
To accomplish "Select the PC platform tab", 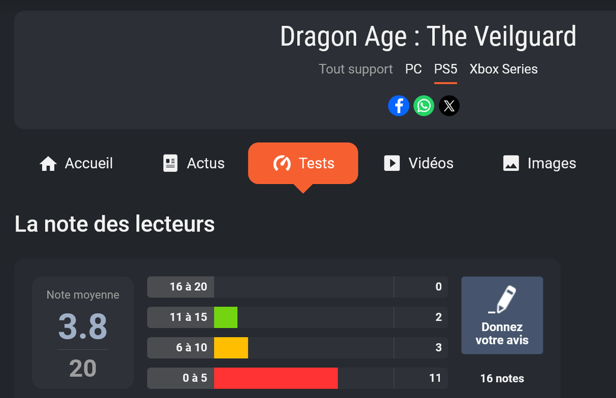I will pos(413,69).
